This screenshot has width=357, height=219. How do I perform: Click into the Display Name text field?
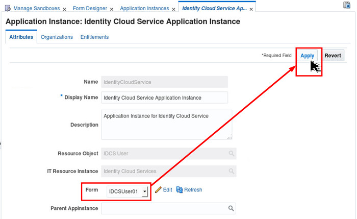click(x=164, y=98)
